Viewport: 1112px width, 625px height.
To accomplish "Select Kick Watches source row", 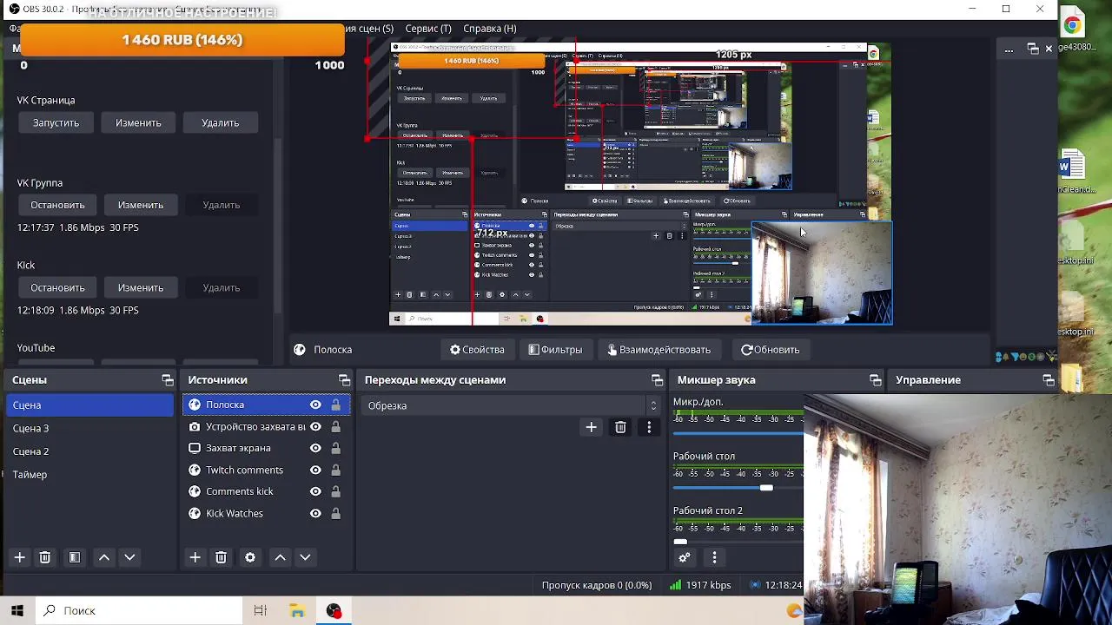I will (267, 513).
